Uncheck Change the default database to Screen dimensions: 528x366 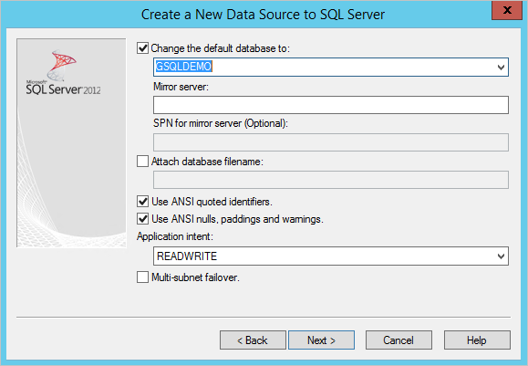[142, 48]
